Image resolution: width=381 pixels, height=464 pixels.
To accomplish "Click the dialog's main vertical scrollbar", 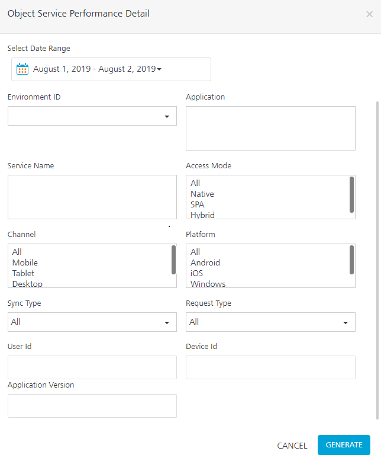I will tap(377, 260).
